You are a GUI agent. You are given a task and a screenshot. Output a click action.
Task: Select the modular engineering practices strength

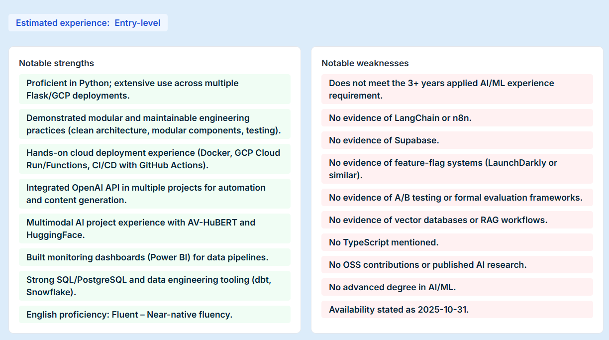coord(154,124)
